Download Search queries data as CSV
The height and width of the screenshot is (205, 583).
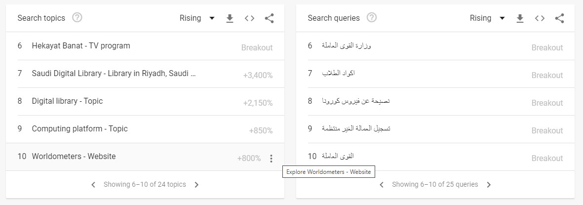pyautogui.click(x=520, y=18)
